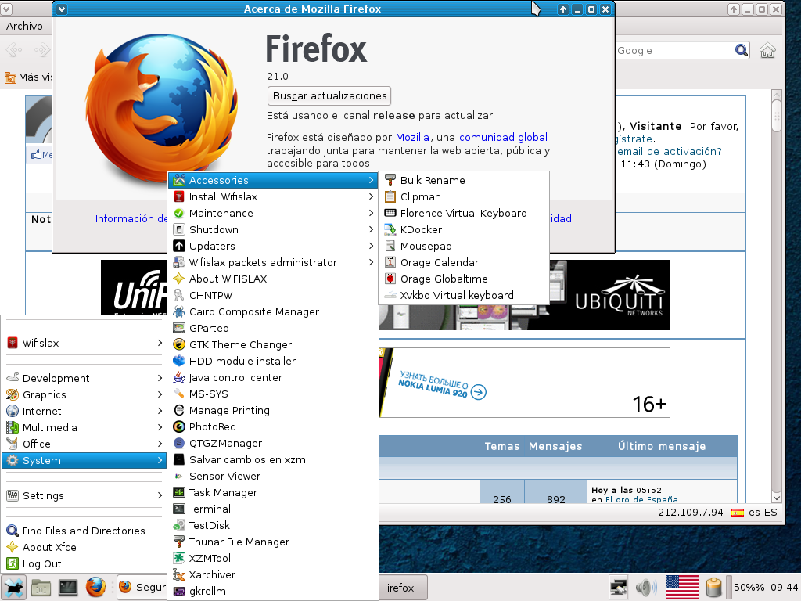Launch gkrellm system monitor
This screenshot has height=601, width=801.
tap(273, 591)
